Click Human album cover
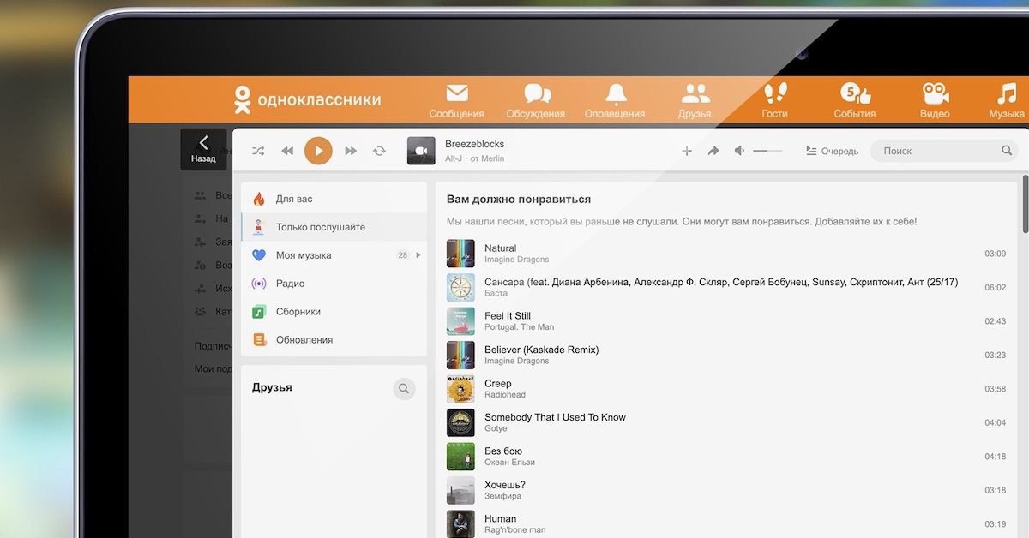 point(460,524)
